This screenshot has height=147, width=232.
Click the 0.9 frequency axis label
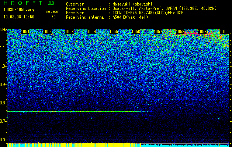pos(3,85)
